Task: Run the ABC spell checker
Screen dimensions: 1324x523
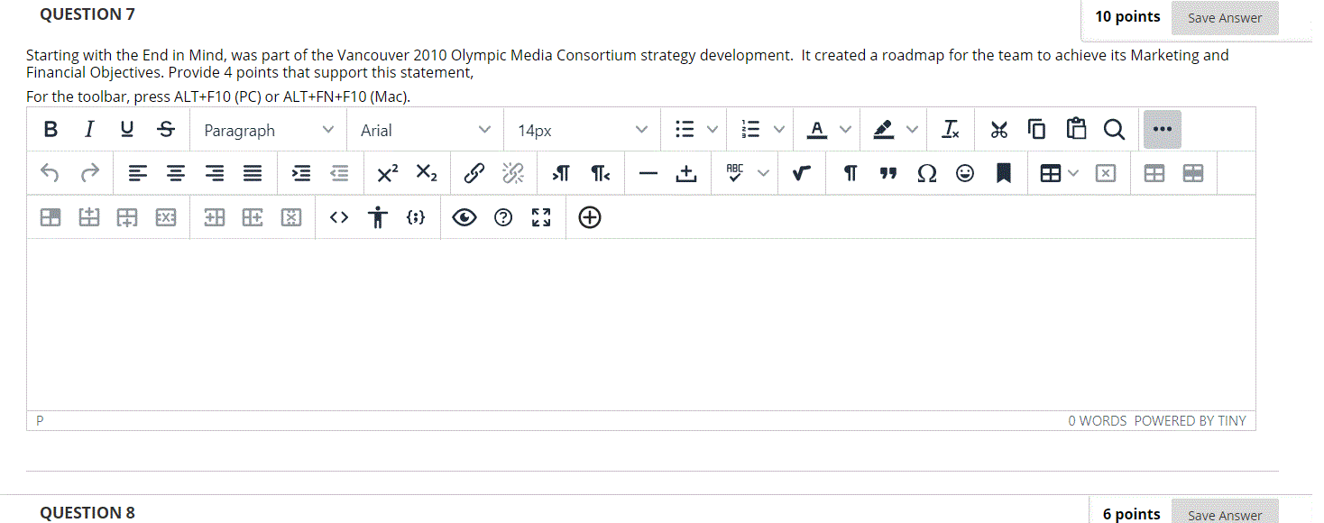Action: [734, 173]
